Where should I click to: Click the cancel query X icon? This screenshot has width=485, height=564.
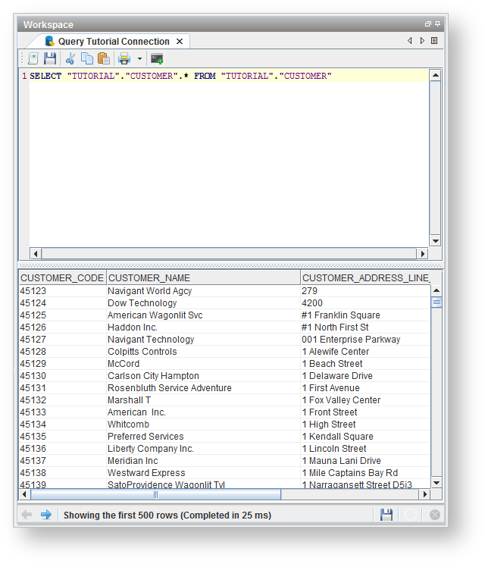coord(435,515)
